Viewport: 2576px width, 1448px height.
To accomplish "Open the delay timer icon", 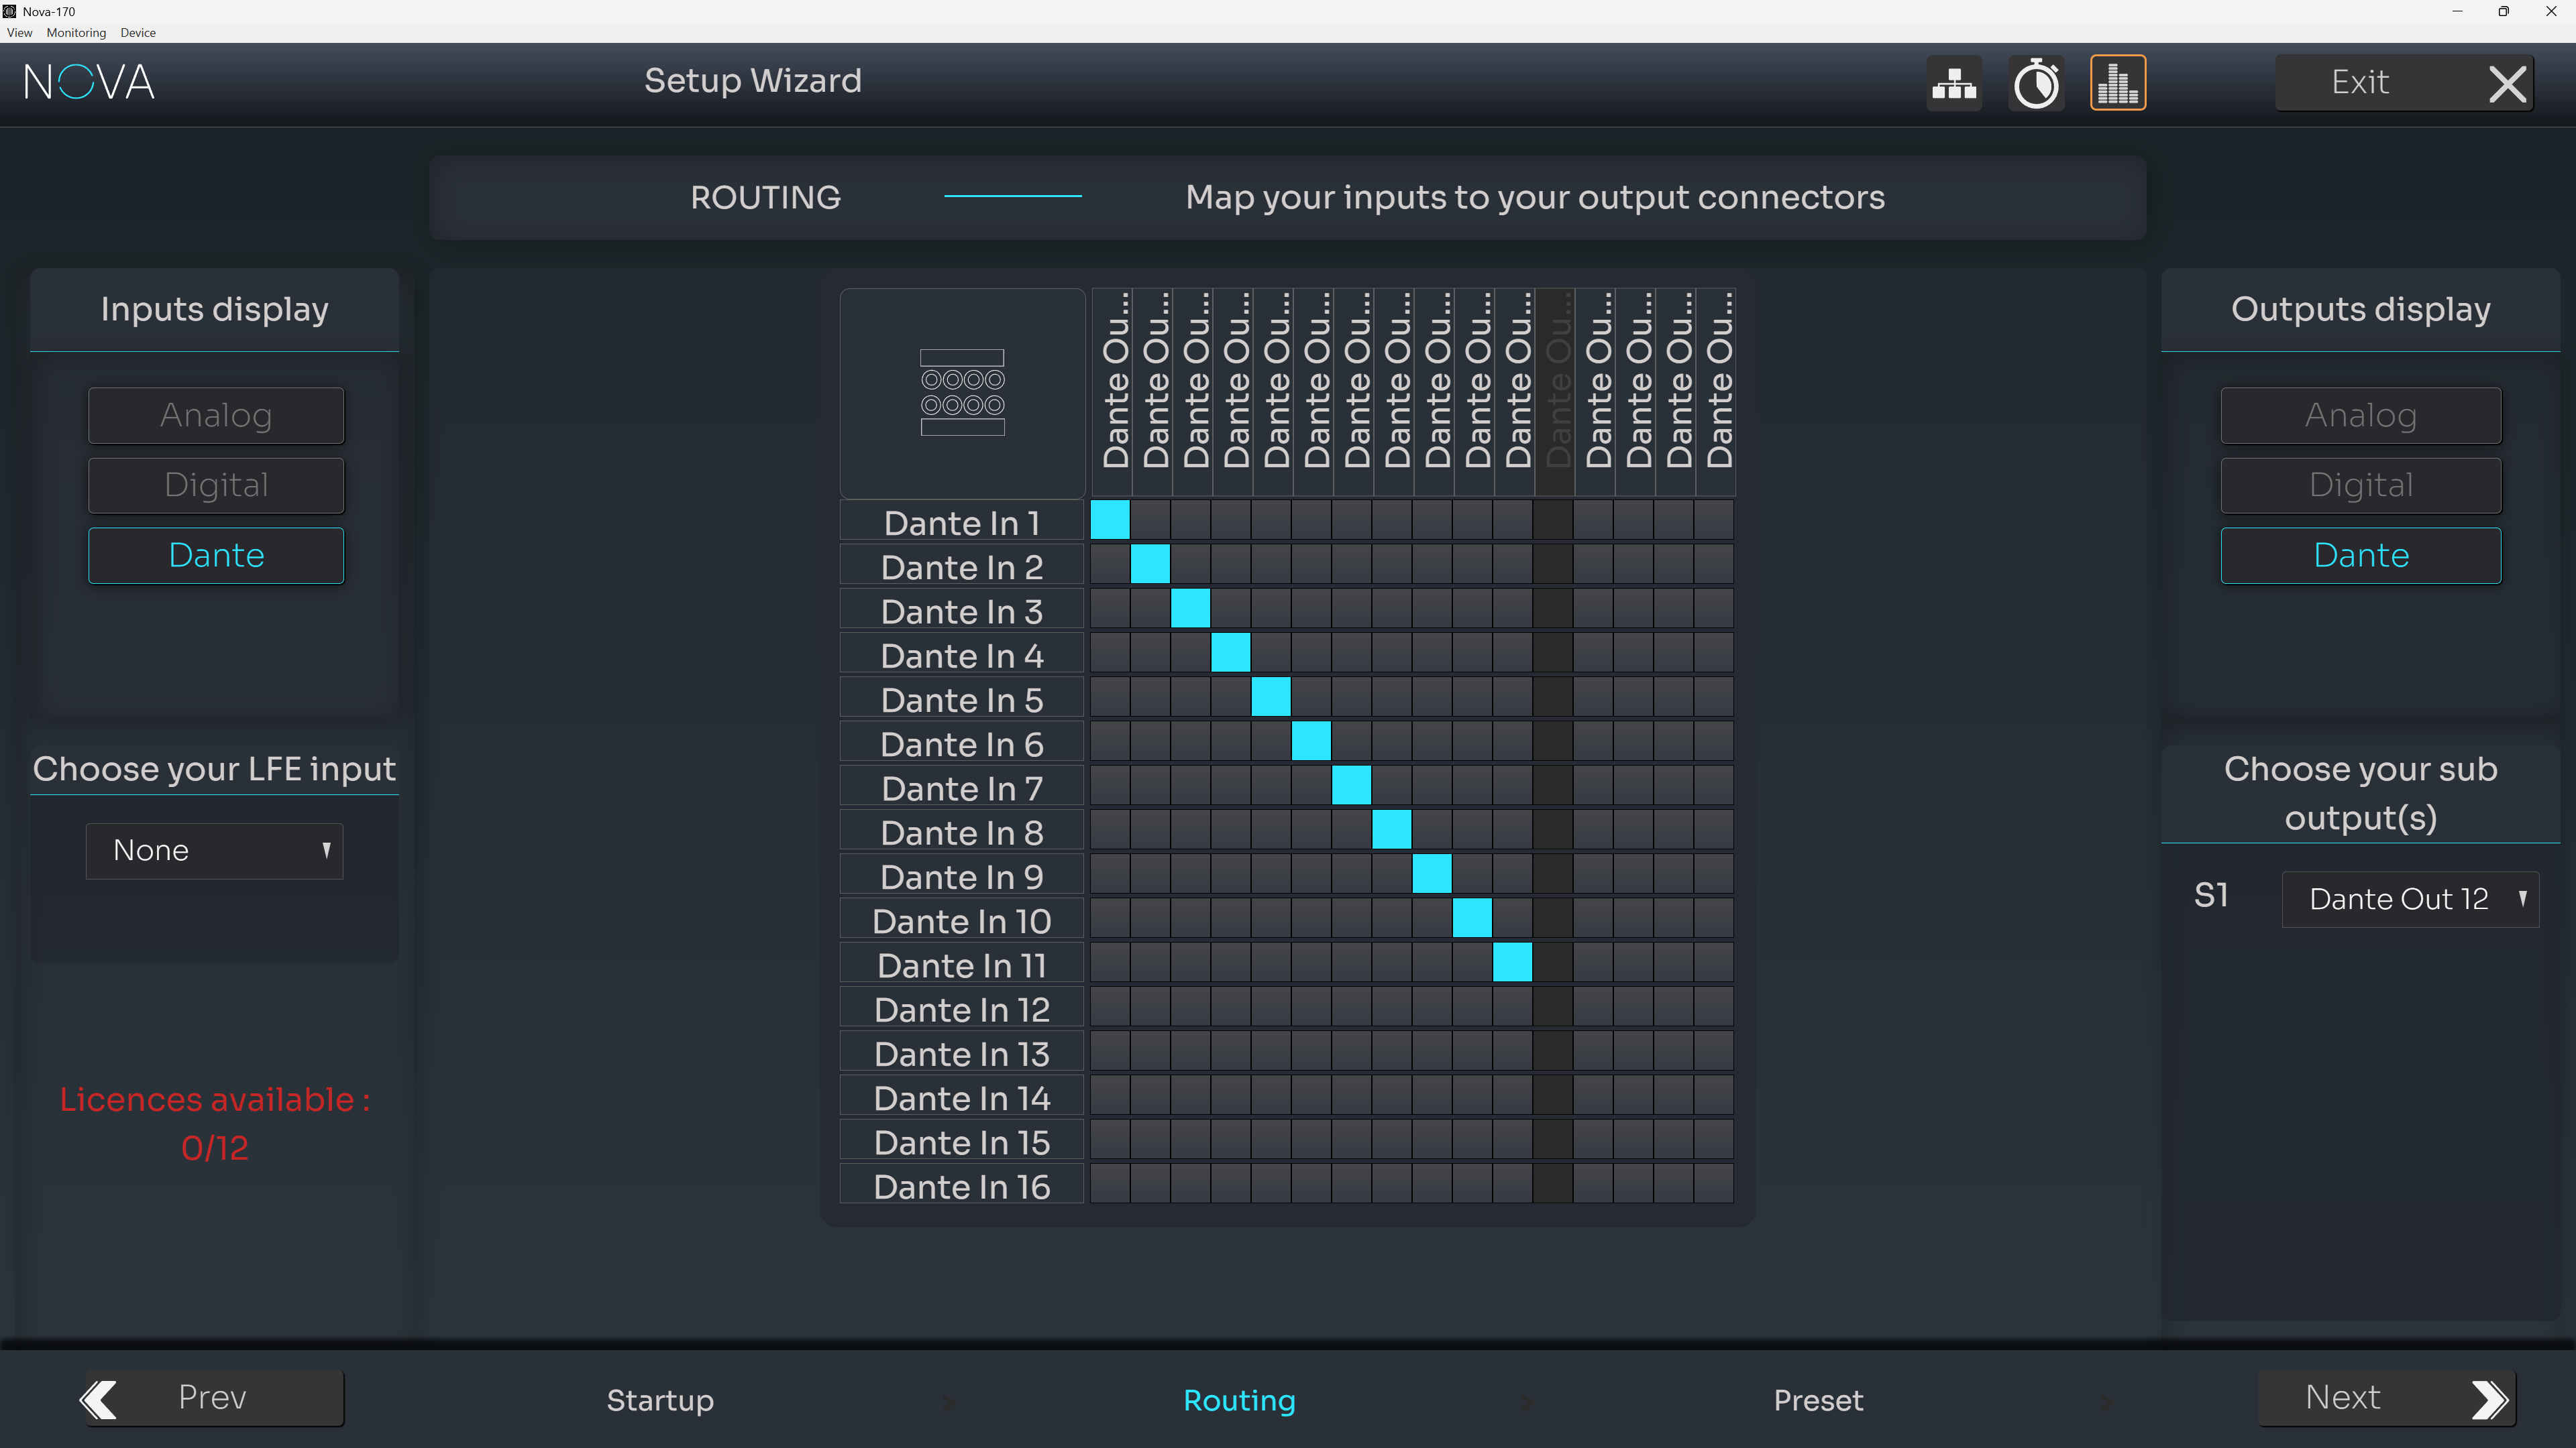I will (2036, 83).
